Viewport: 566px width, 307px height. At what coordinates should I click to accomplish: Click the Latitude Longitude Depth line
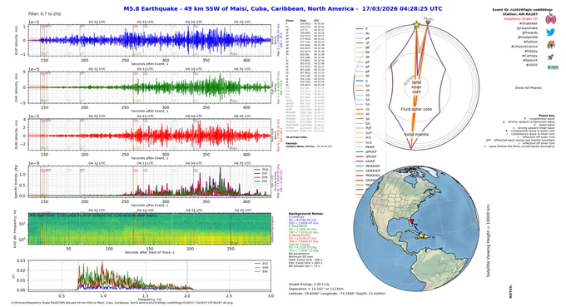337,294
